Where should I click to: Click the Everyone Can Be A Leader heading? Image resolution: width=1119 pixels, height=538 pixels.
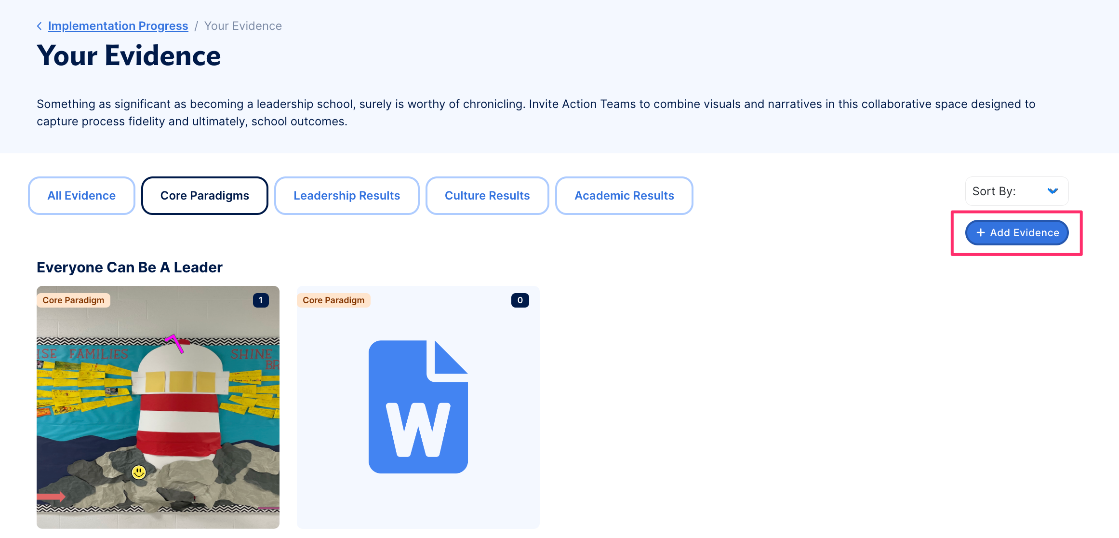click(x=130, y=268)
